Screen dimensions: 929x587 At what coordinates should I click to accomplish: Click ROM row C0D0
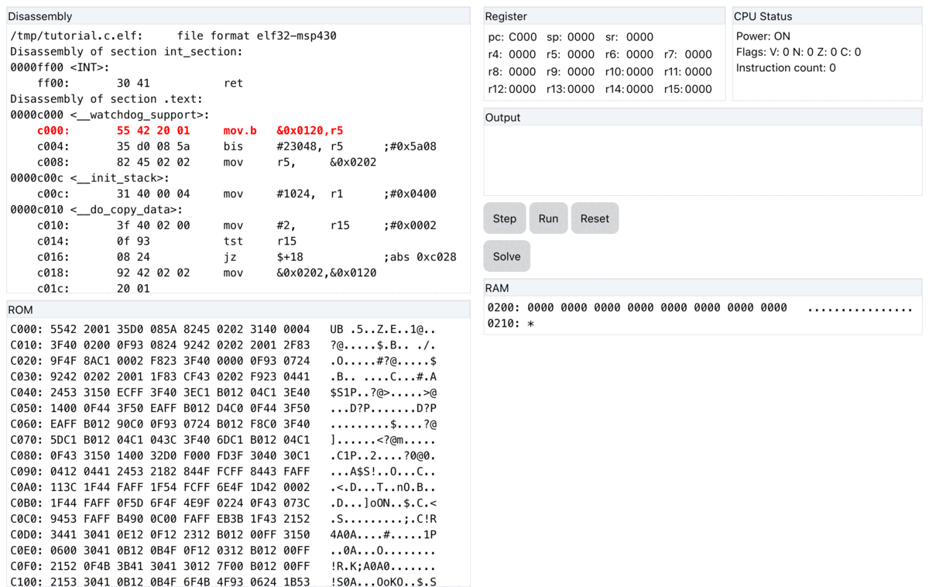pyautogui.click(x=224, y=535)
